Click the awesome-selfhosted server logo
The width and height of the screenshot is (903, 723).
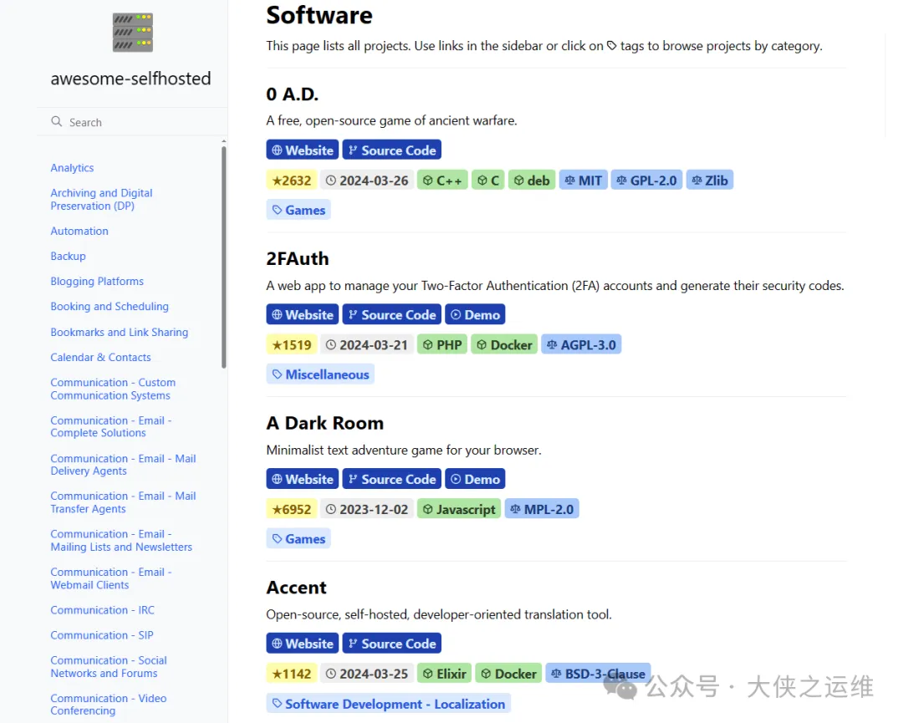tap(132, 33)
